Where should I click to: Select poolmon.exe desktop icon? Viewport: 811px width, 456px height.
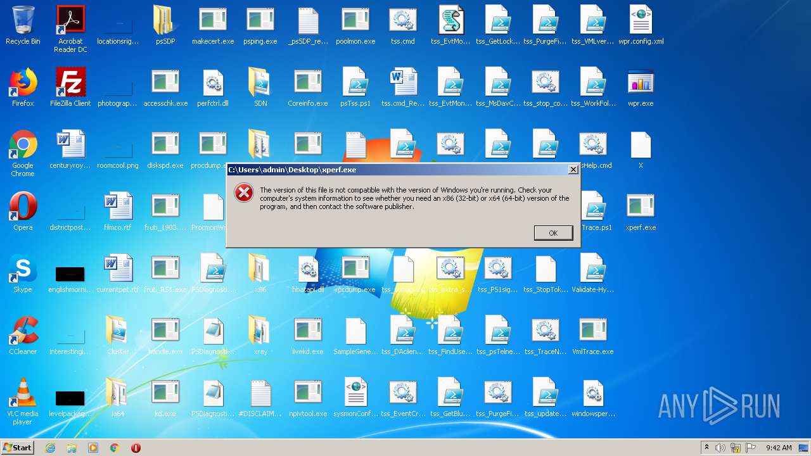tap(355, 25)
